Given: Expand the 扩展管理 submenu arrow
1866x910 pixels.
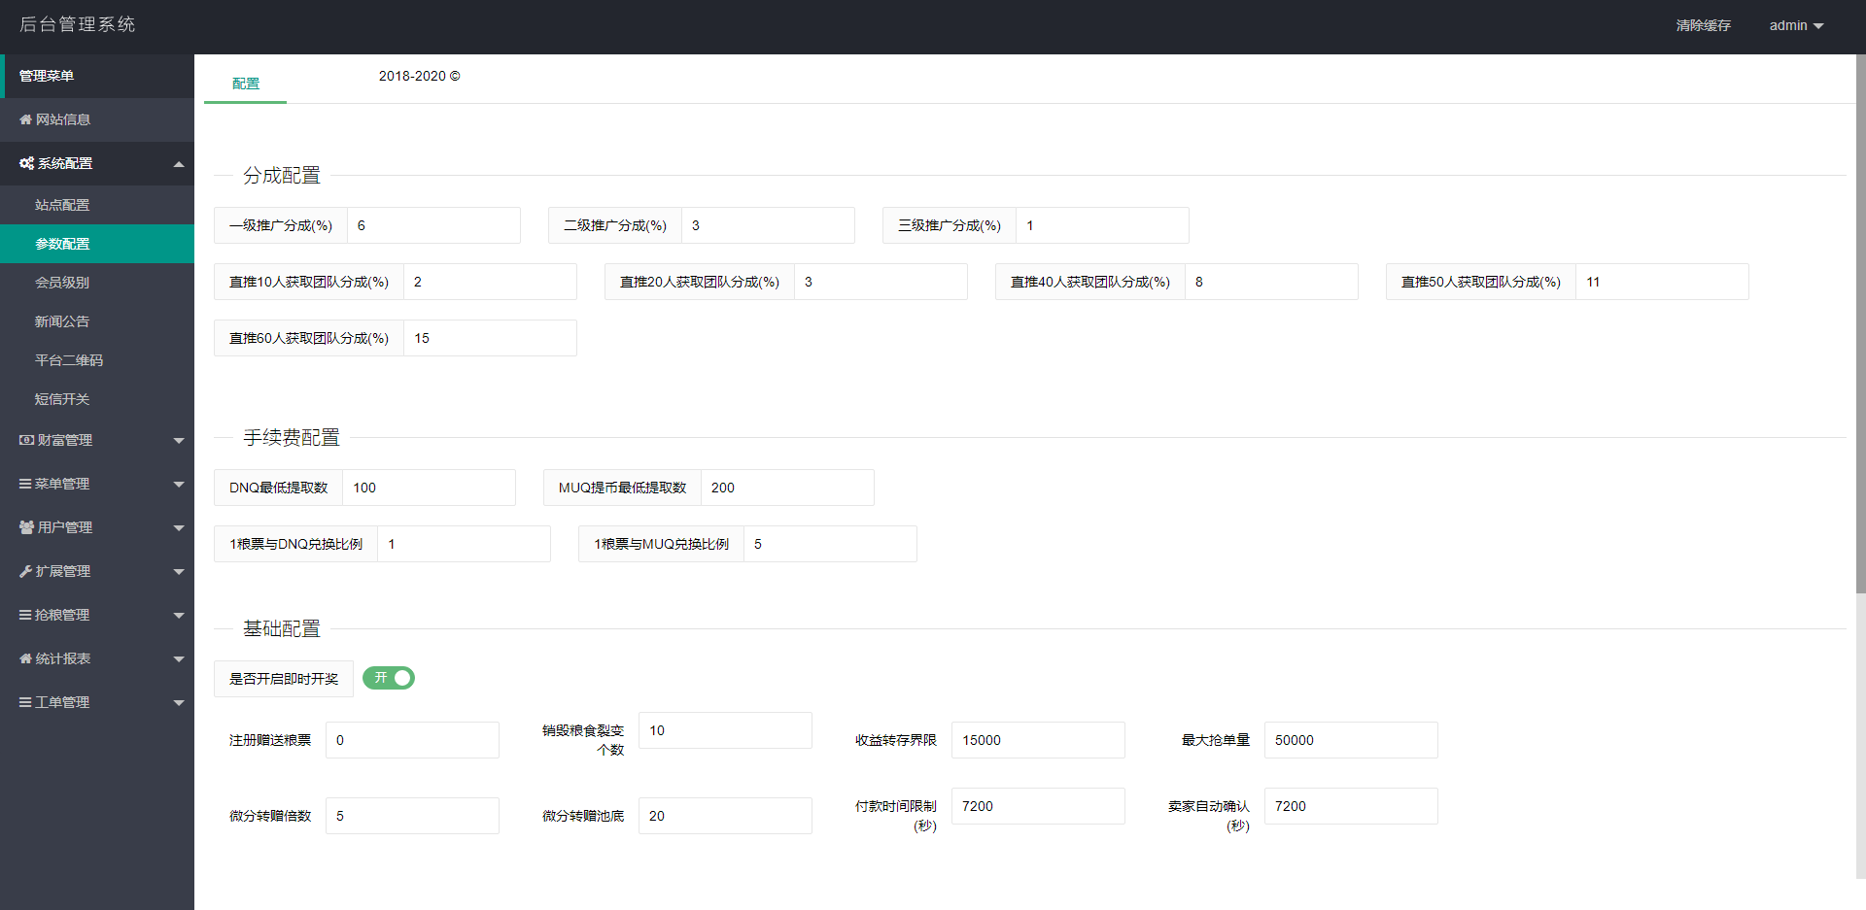Looking at the screenshot, I should coord(179,572).
